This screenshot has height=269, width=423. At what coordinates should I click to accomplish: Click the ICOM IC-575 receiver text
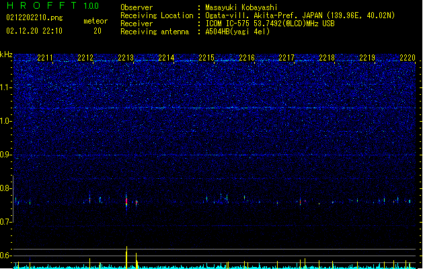point(270,24)
